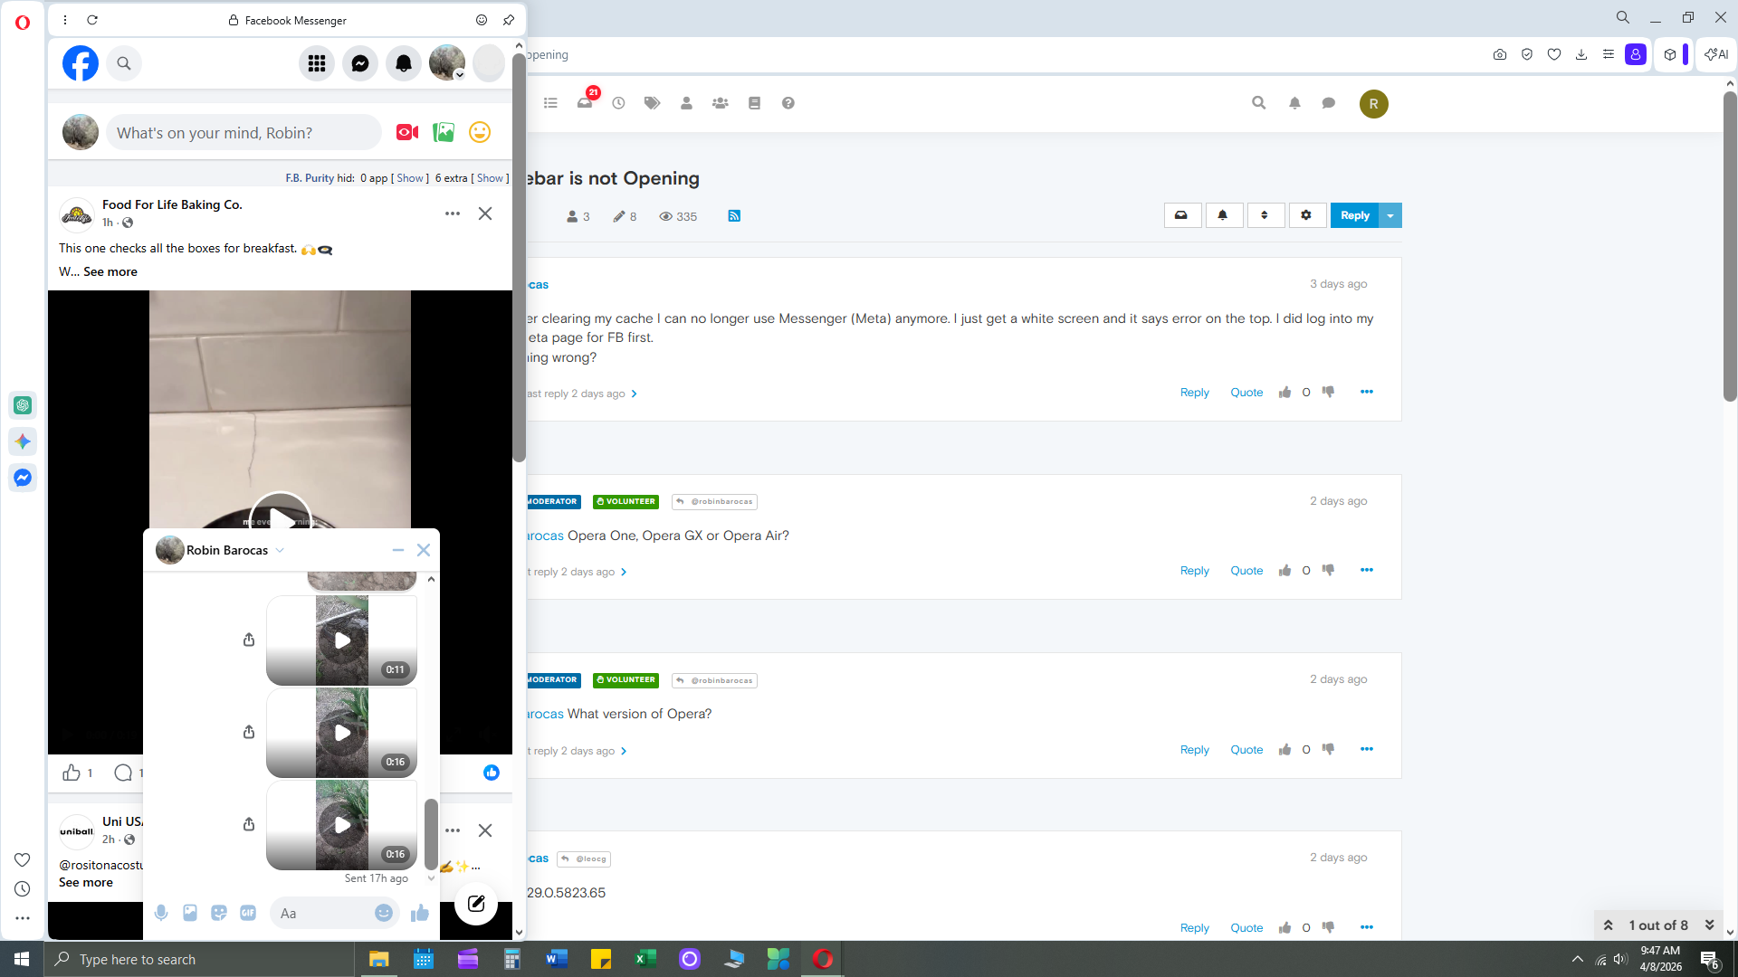Open Facebook notifications bell
This screenshot has width=1738, height=977.
click(x=404, y=63)
